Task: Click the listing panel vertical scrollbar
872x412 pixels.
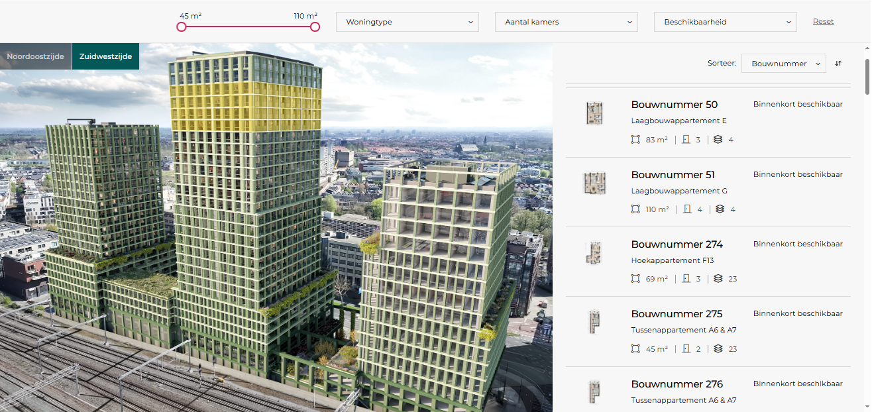Action: point(866,76)
